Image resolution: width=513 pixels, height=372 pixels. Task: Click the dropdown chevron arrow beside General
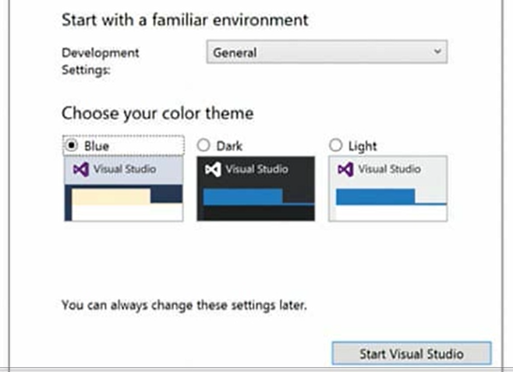437,51
